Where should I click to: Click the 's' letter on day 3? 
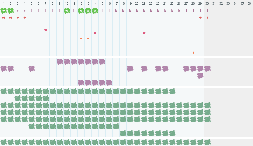[18, 10]
